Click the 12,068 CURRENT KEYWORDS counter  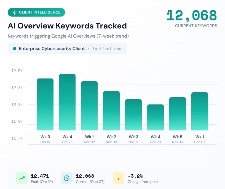pyautogui.click(x=191, y=16)
